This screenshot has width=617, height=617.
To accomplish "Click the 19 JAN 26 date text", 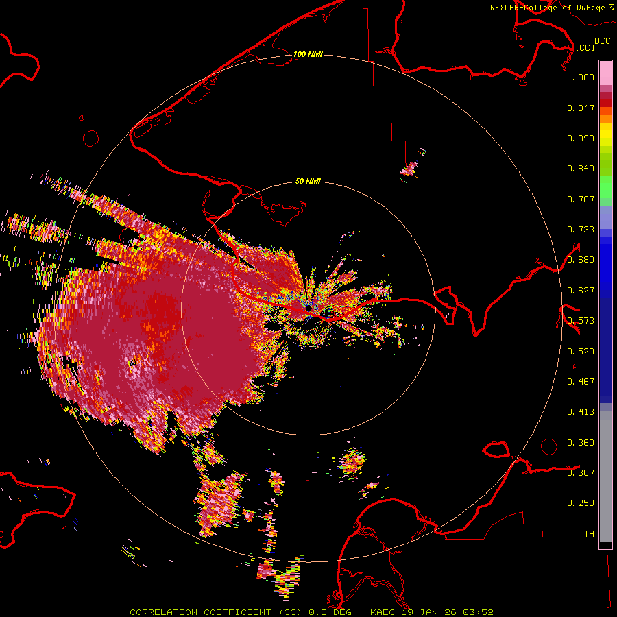I will click(429, 612).
